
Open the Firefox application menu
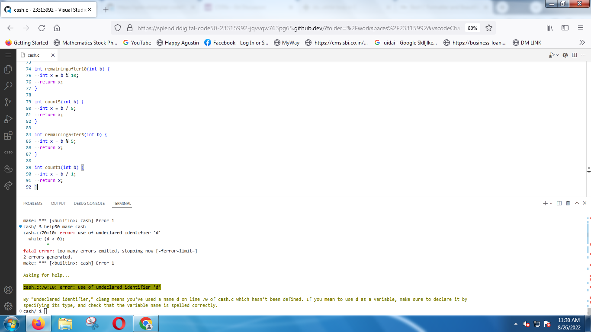pos(581,28)
